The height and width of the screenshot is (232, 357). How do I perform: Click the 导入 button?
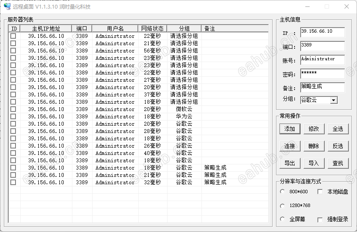pyautogui.click(x=314, y=163)
